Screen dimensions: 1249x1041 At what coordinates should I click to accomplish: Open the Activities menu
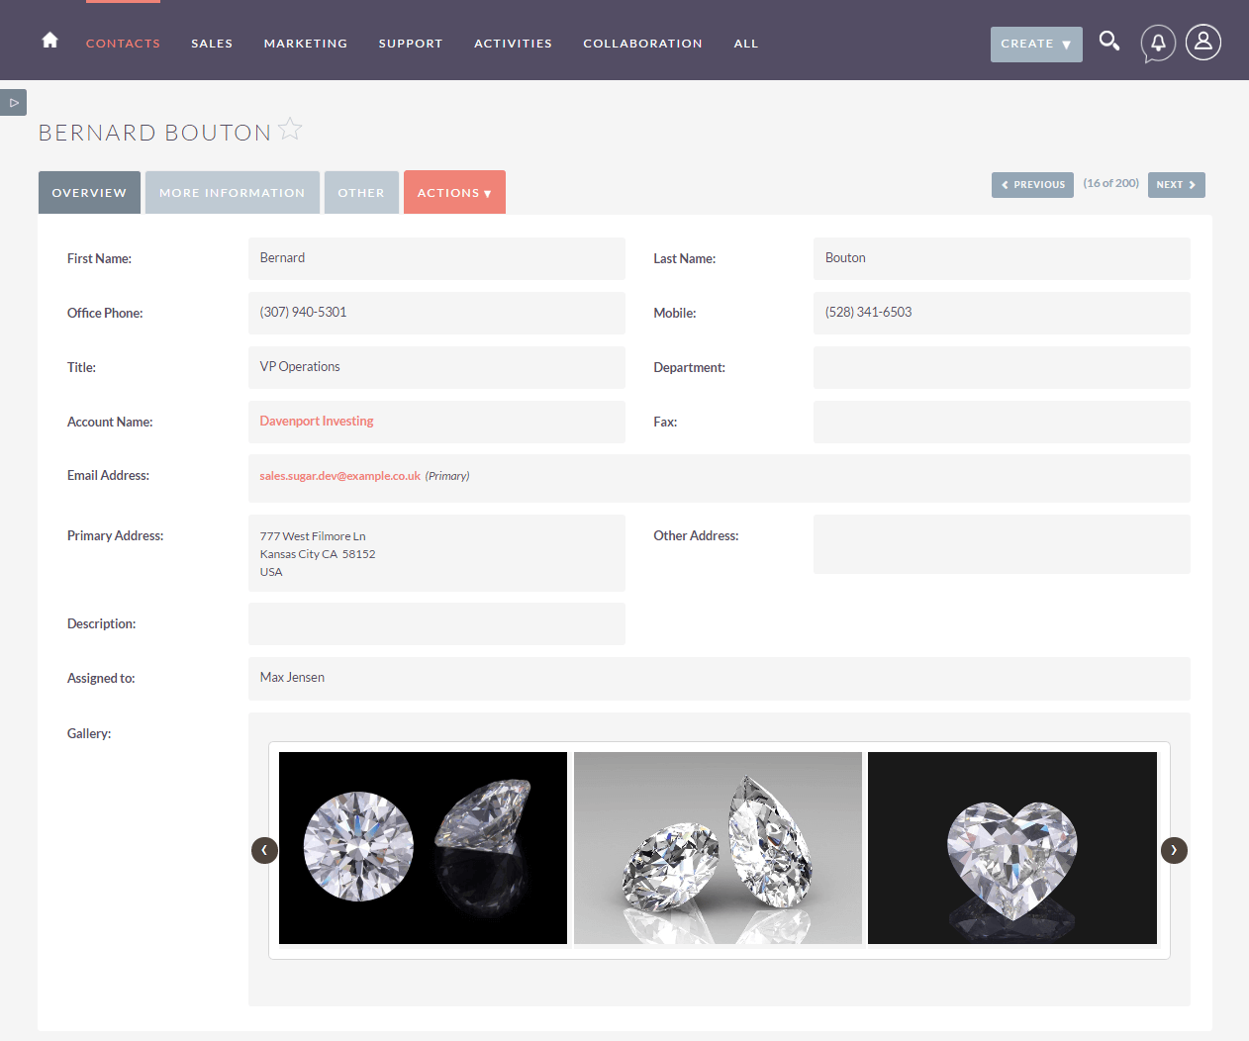513,44
